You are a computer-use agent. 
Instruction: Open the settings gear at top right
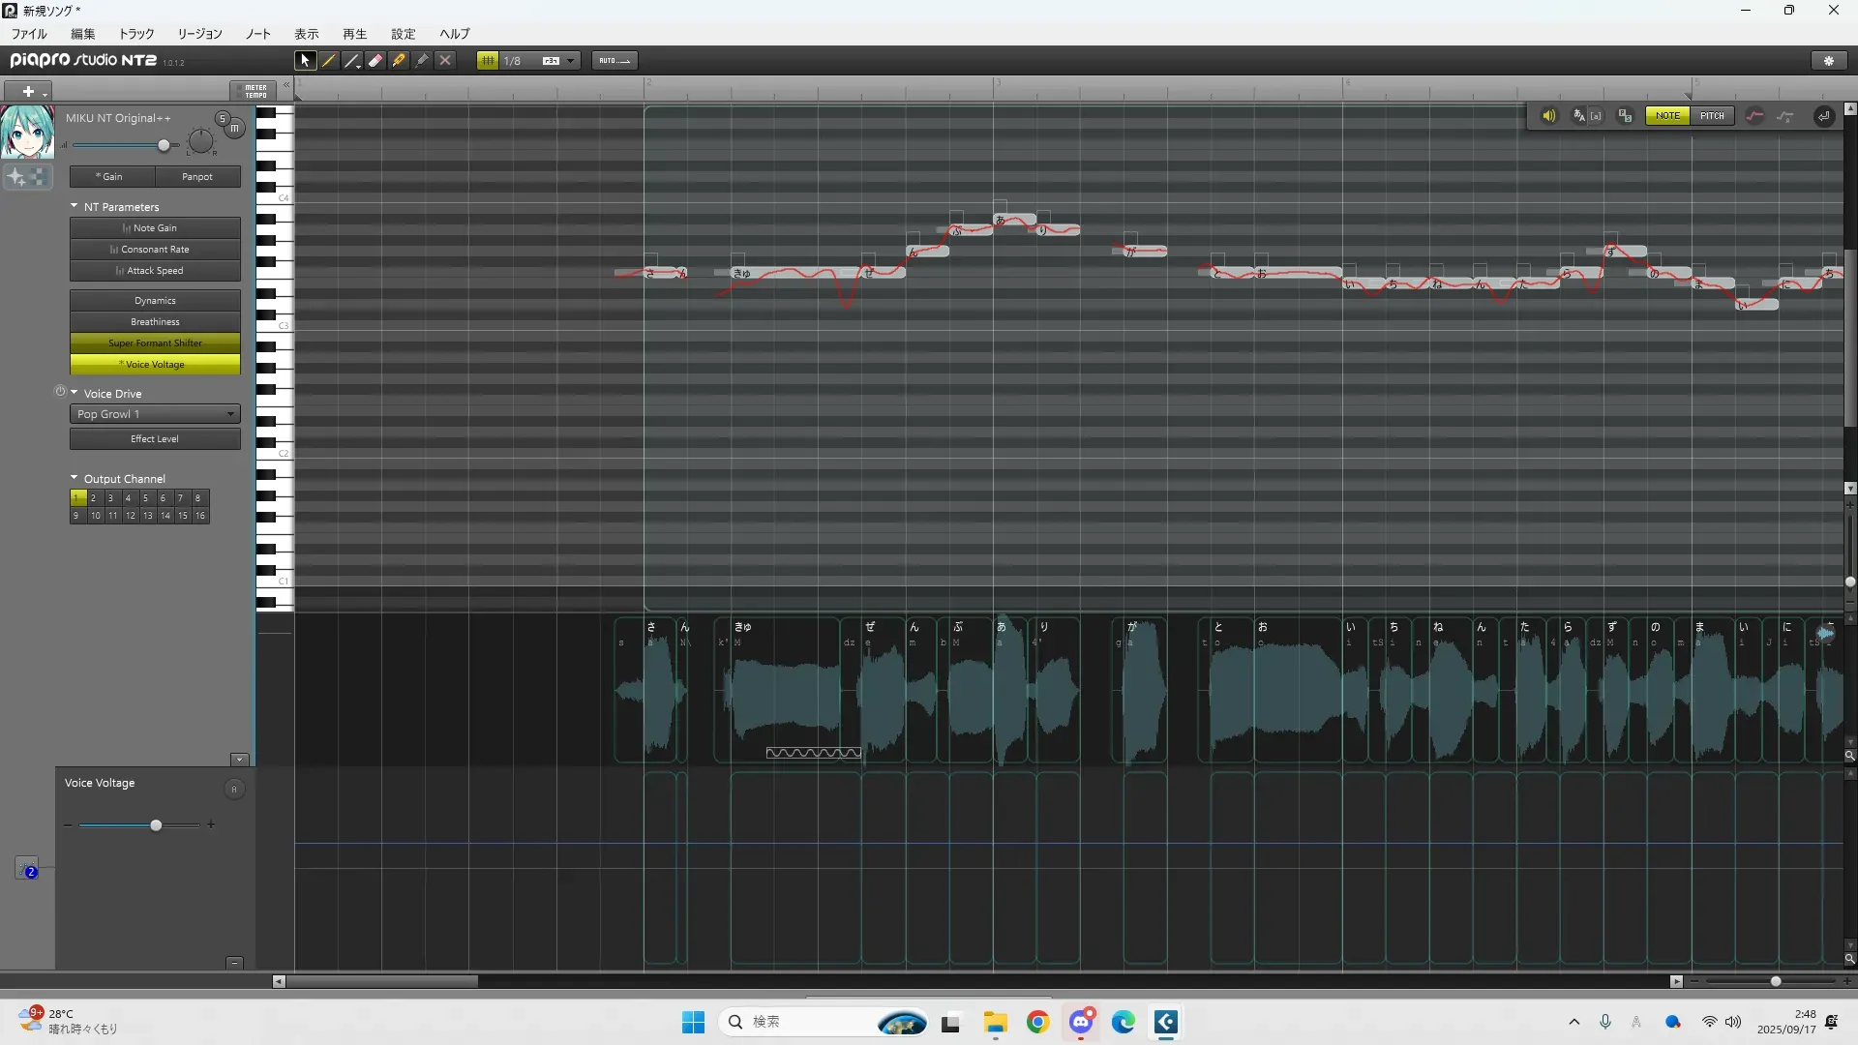pyautogui.click(x=1828, y=60)
